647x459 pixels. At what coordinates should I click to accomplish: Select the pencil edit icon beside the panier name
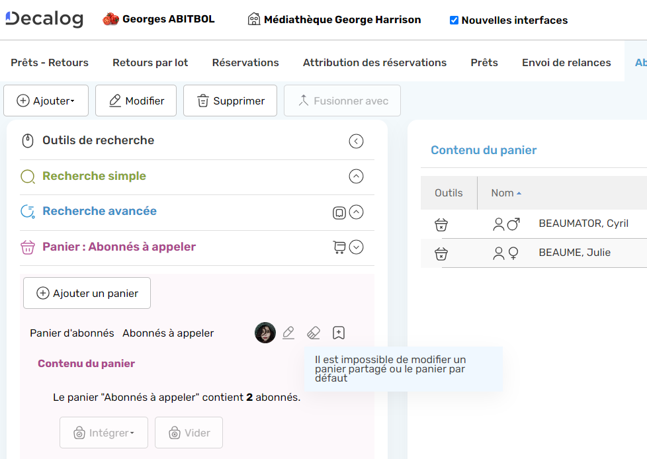288,333
